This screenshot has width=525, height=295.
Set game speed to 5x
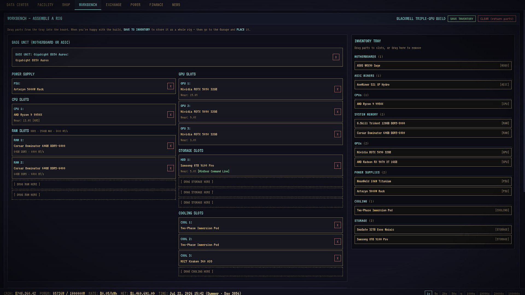[x=436, y=293]
